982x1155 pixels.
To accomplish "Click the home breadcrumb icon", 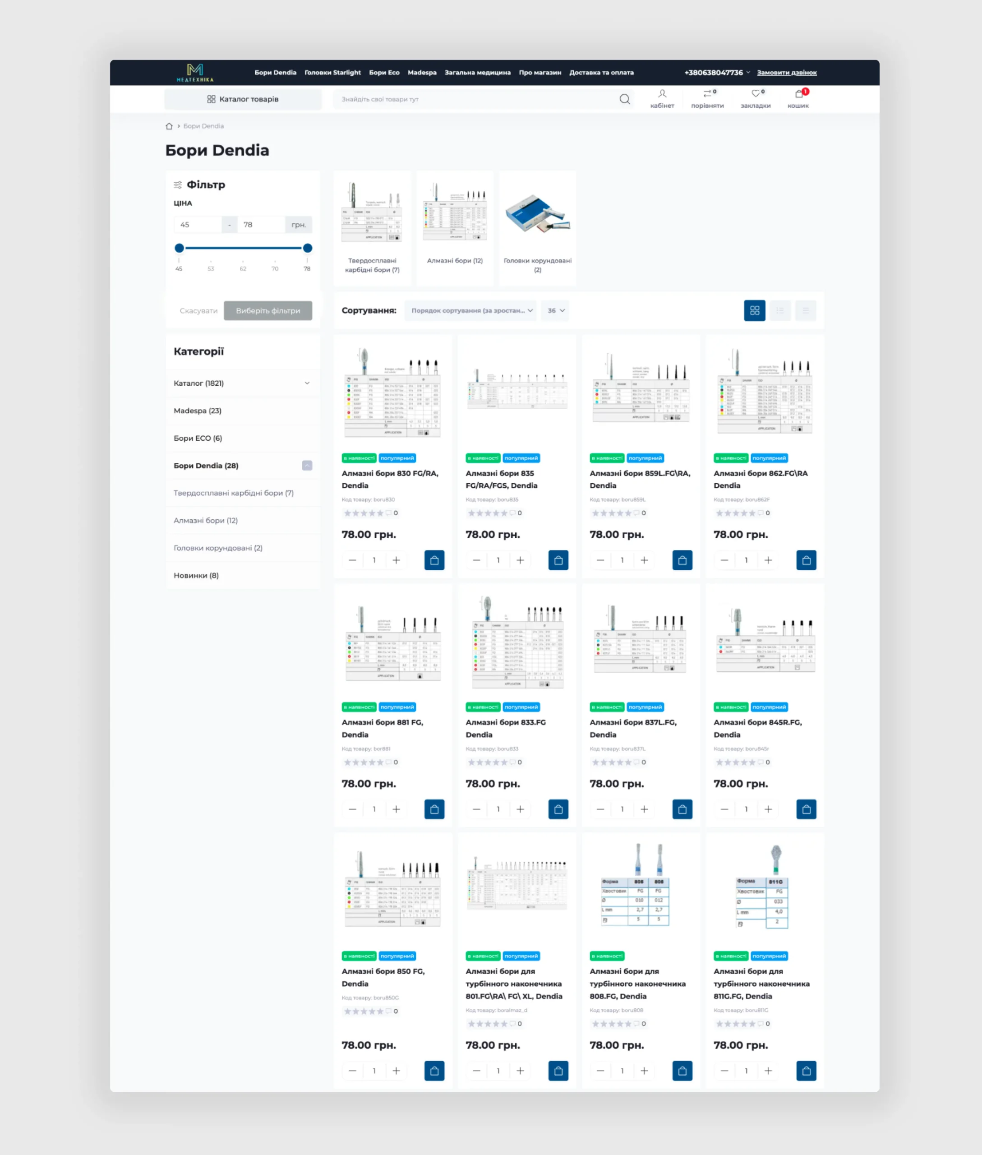I will click(169, 126).
